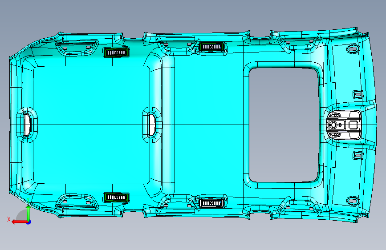Select the gray overhead console component on the headliner
Screen dimensions: 386x250
click(344, 125)
